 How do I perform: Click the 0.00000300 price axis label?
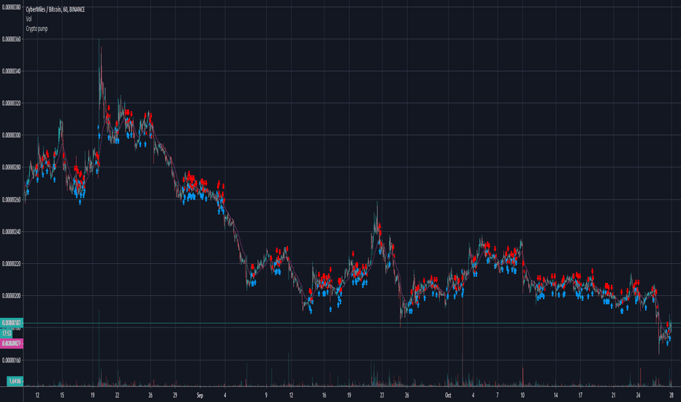(11, 135)
